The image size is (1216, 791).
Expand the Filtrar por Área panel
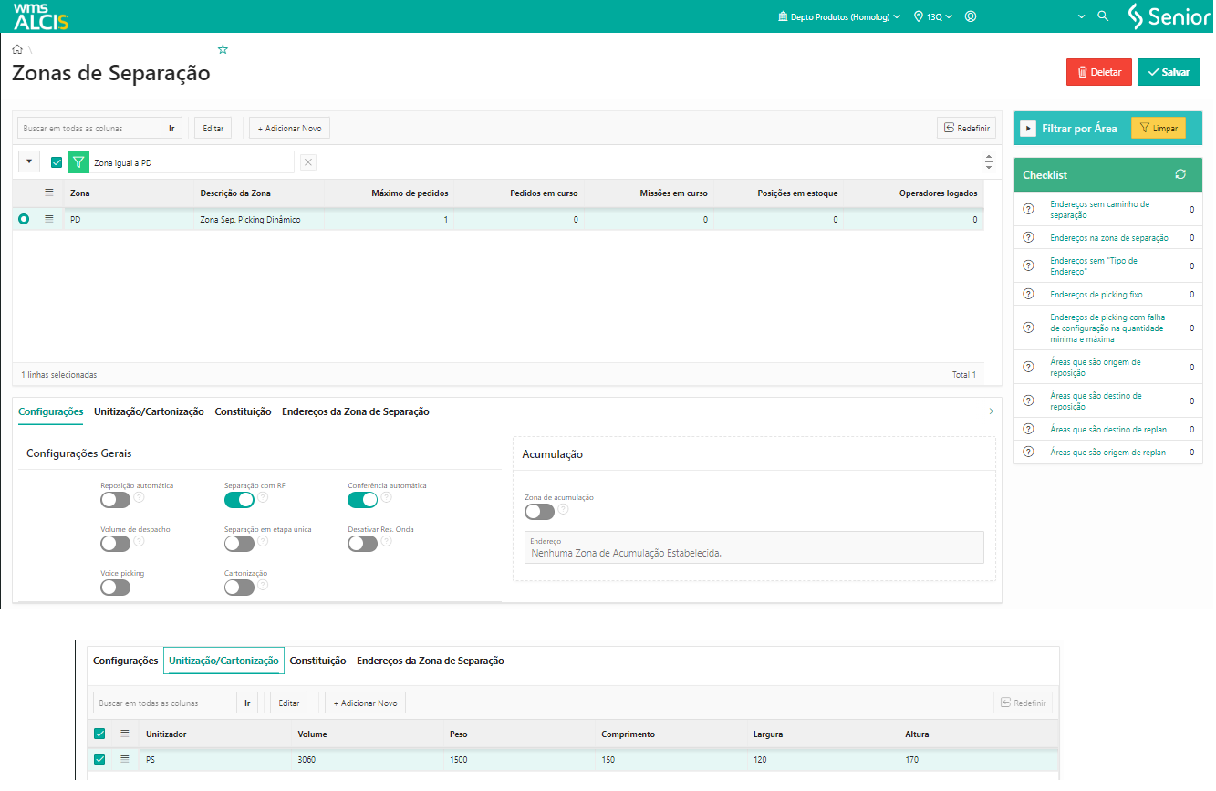coord(1027,129)
